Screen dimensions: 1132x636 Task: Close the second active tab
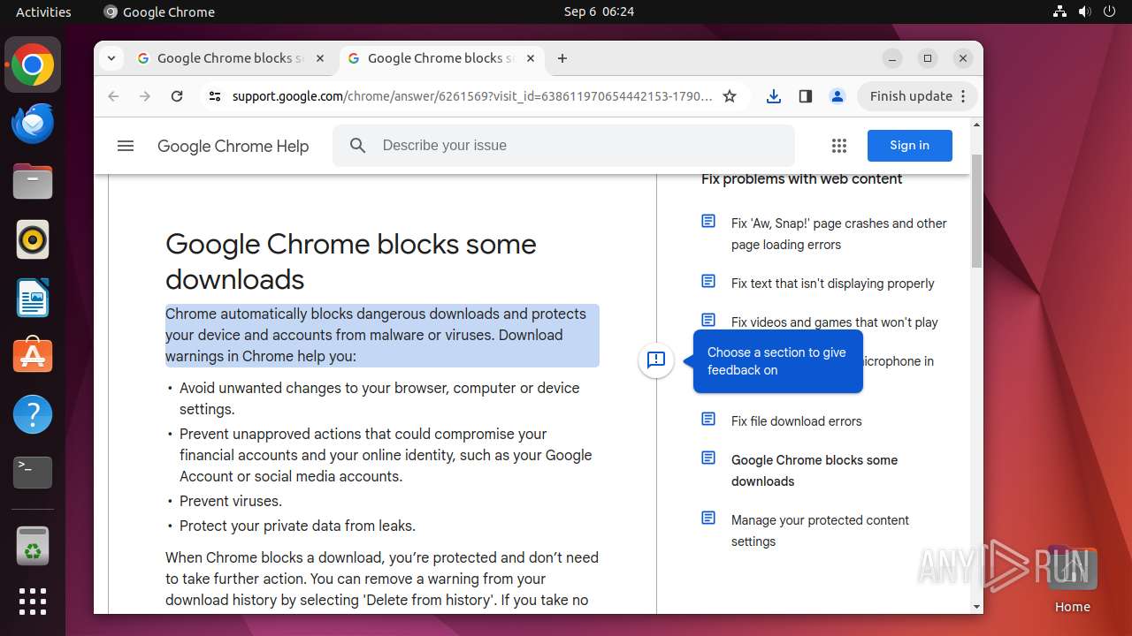(x=531, y=58)
